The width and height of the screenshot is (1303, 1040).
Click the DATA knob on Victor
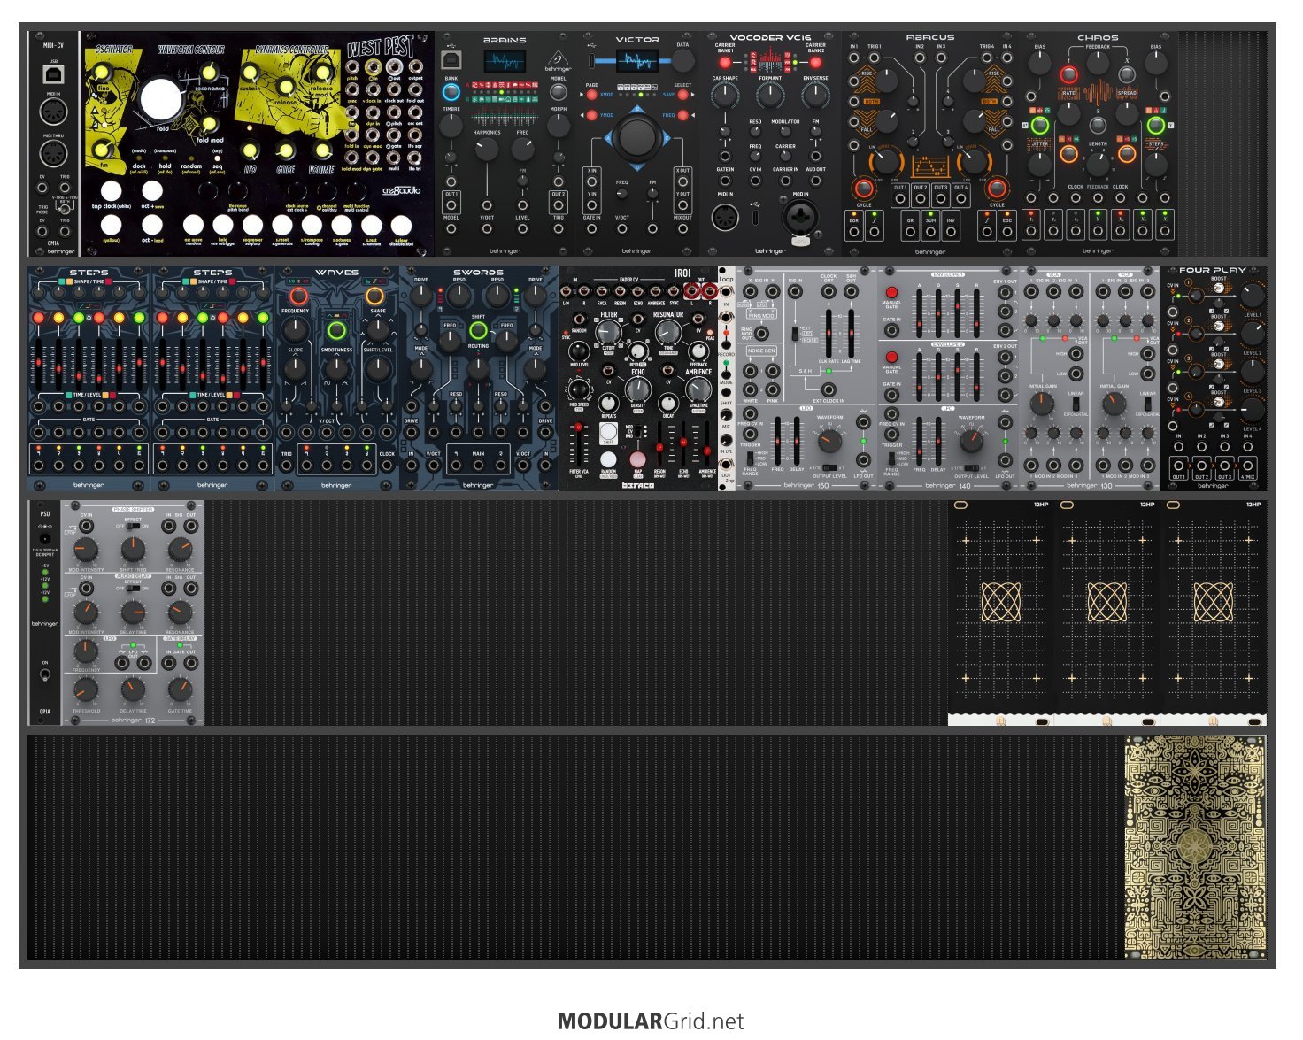(682, 60)
